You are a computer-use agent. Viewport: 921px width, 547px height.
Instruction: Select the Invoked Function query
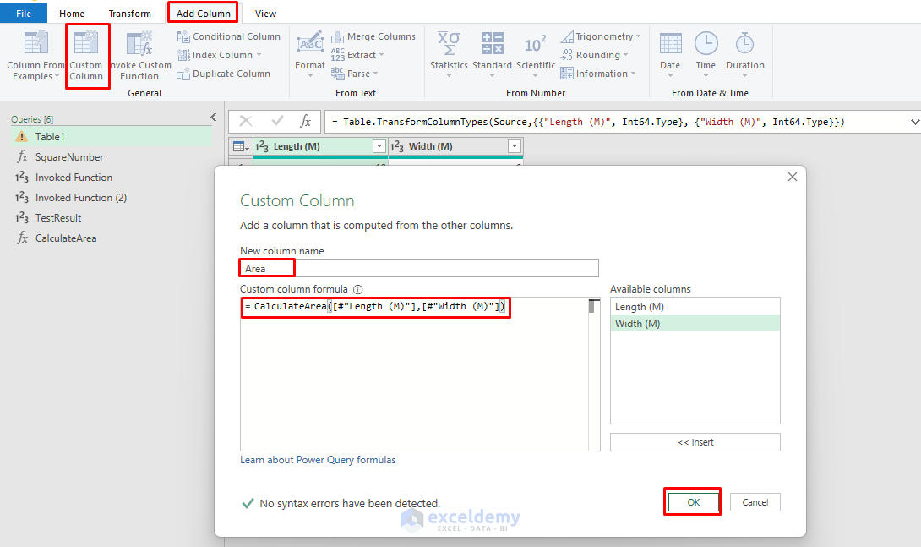click(x=112, y=178)
